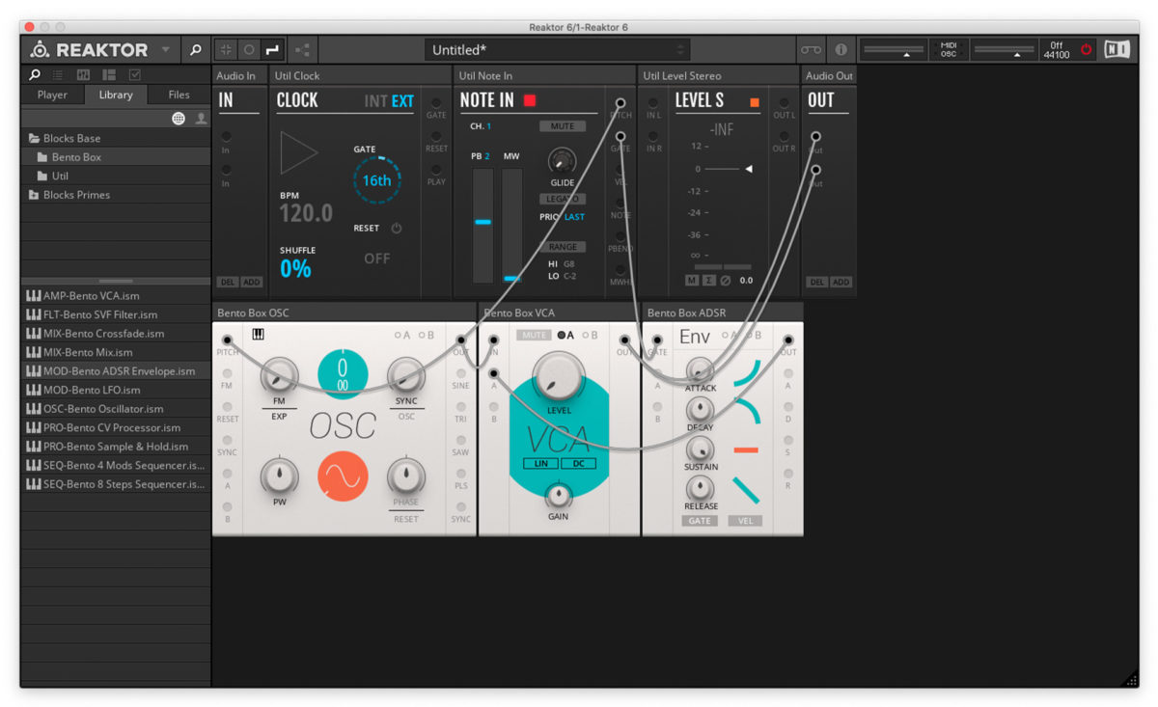The width and height of the screenshot is (1158, 707).
Task: Click the Level S fader handle
Action: [748, 169]
